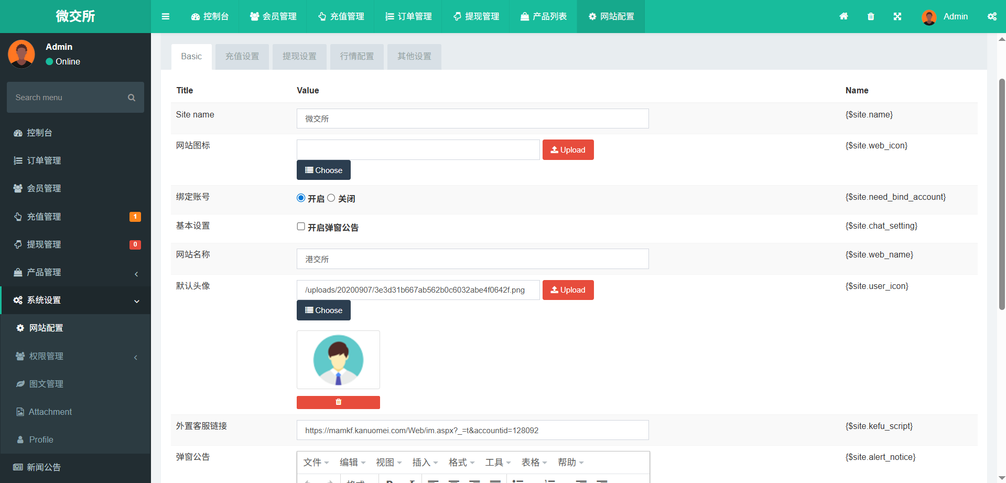Check the 开启弹窗公告 checkbox
Image resolution: width=1006 pixels, height=483 pixels.
coord(301,227)
